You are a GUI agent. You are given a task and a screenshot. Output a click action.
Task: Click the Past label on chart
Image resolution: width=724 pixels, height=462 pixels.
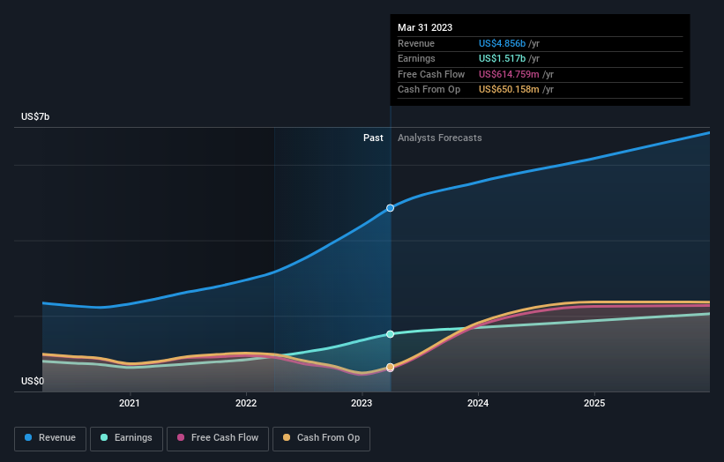373,138
